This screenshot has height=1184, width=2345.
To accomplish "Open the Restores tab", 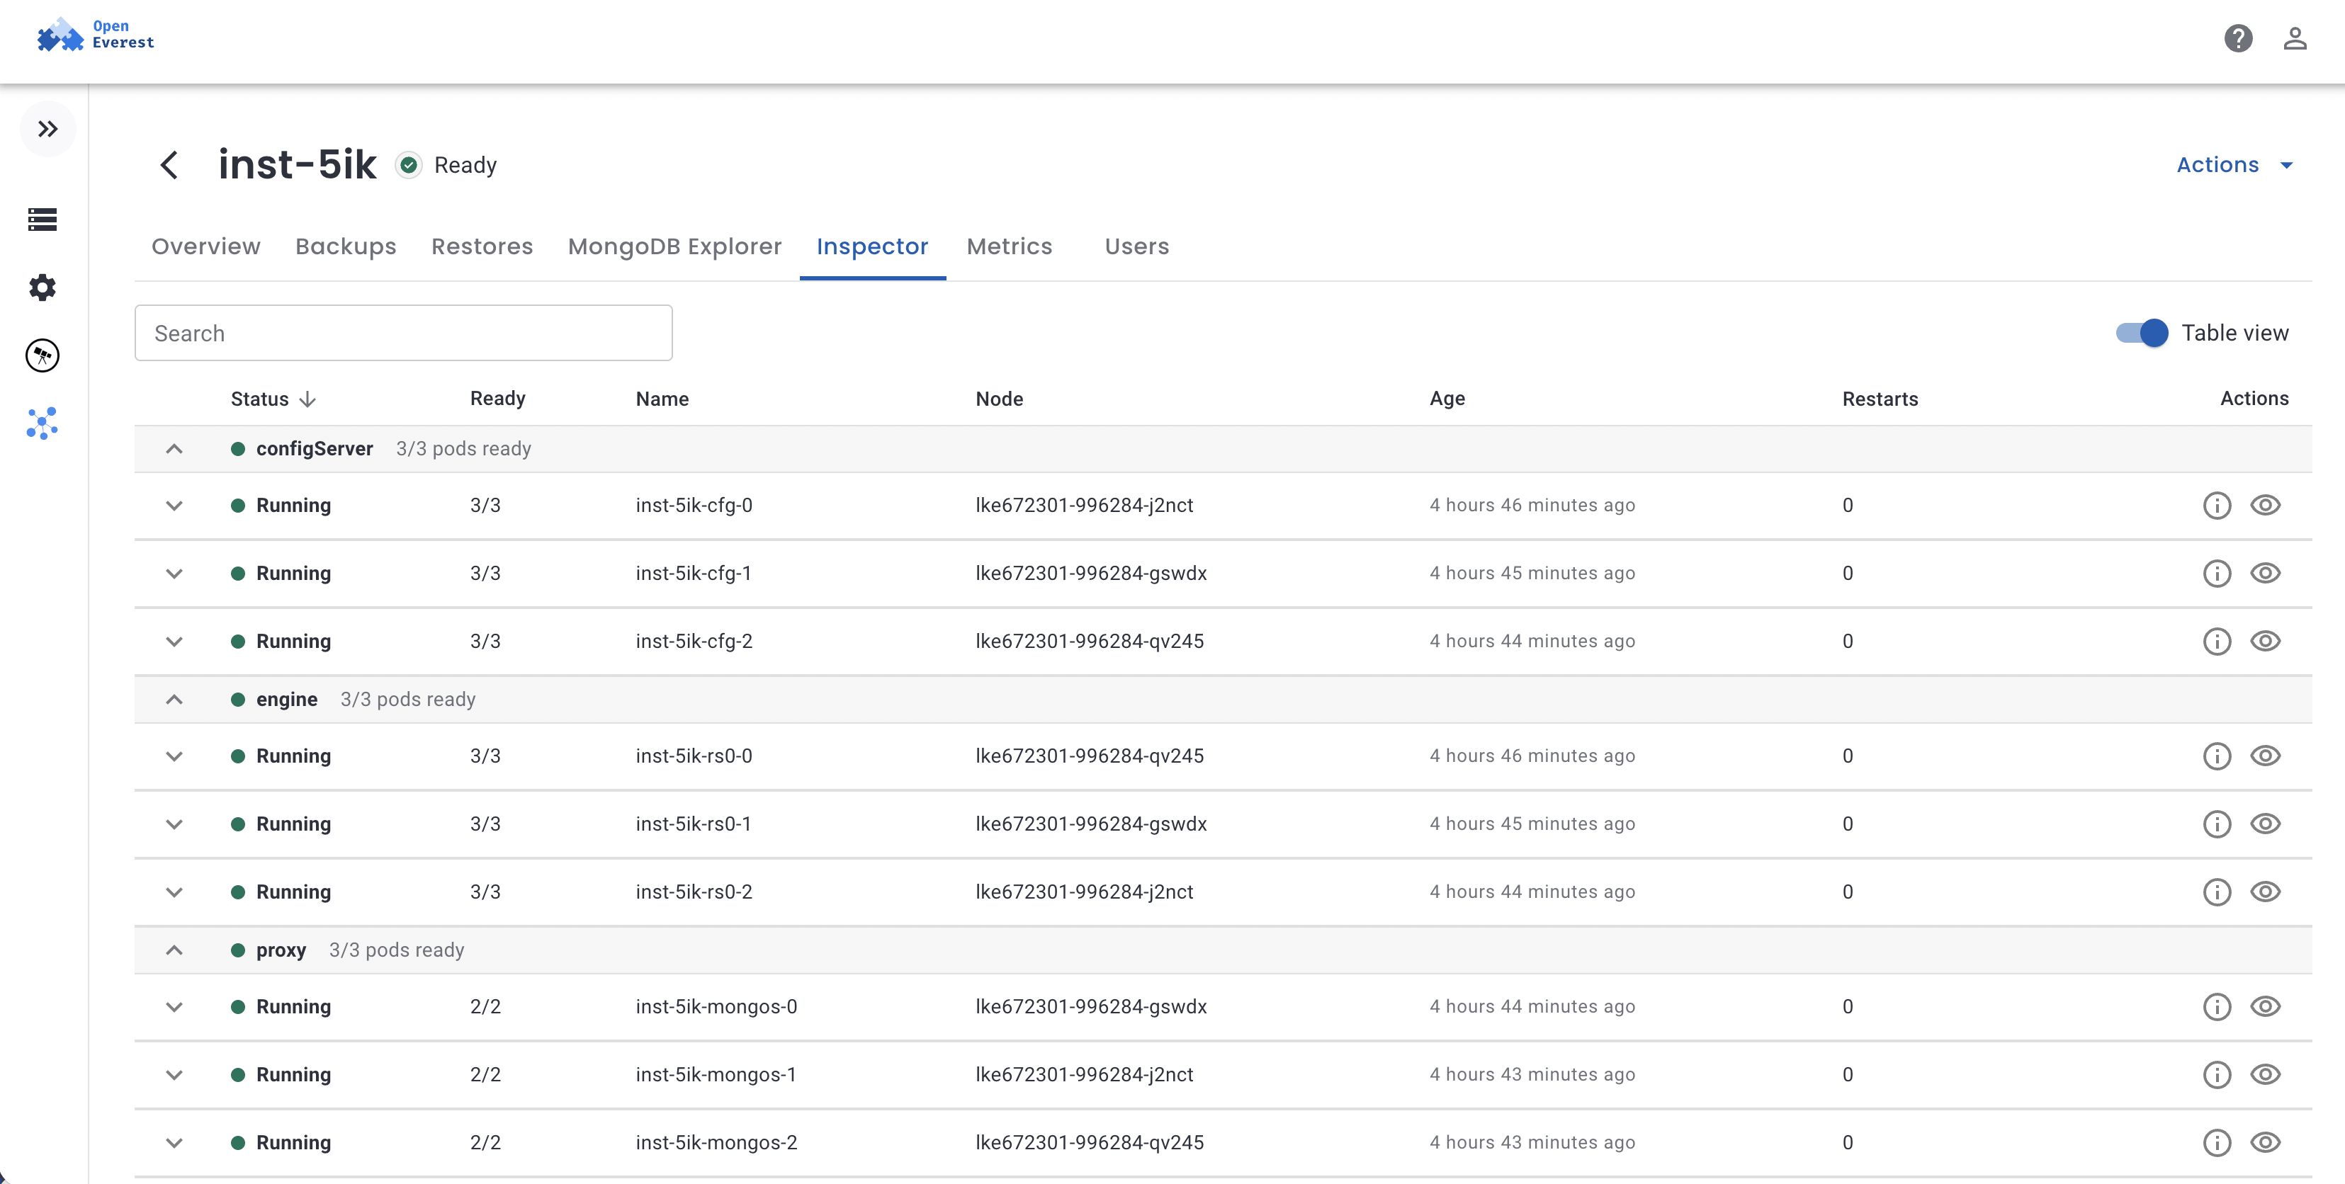I will click(x=482, y=246).
